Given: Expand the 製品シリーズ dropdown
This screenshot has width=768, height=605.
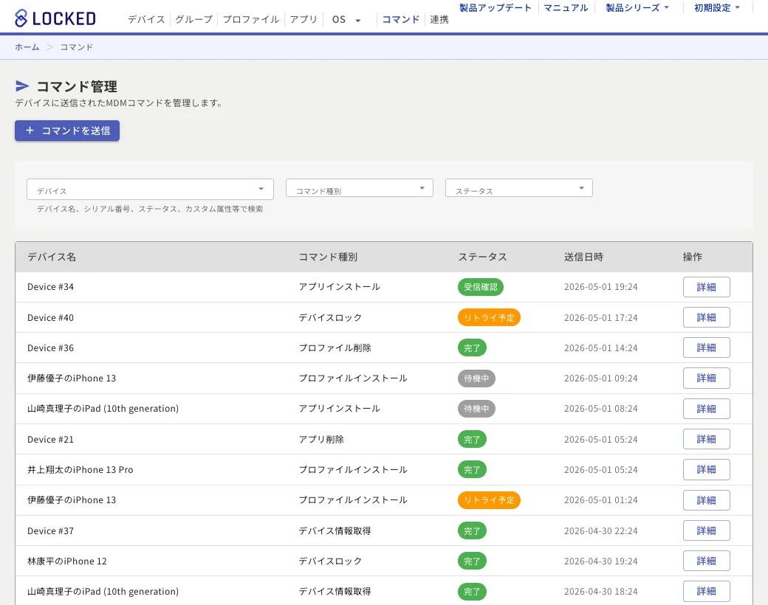Looking at the screenshot, I should 637,8.
